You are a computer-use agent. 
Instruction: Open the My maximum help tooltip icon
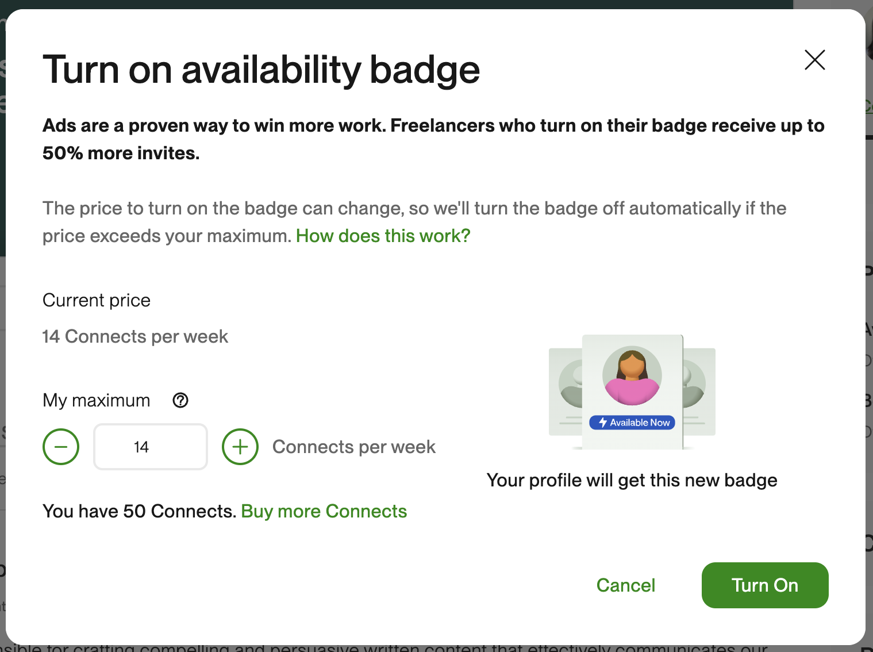pyautogui.click(x=180, y=400)
